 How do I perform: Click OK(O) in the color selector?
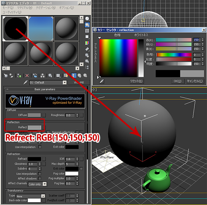point(177,81)
